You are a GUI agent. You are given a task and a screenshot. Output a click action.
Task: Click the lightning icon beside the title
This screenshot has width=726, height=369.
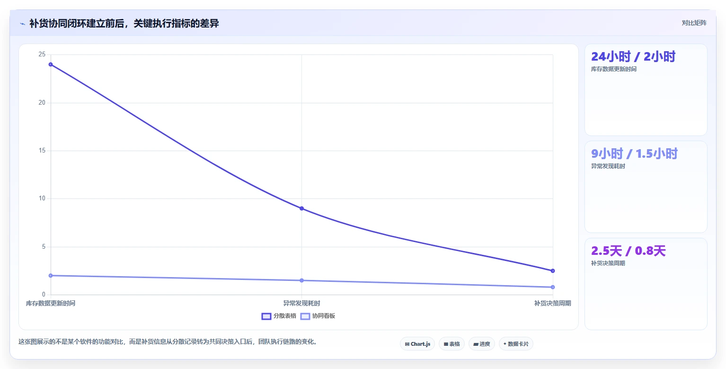[x=22, y=24]
